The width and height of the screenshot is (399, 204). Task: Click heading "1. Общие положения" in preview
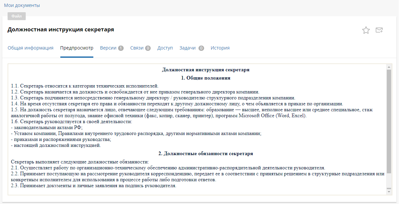coord(205,78)
